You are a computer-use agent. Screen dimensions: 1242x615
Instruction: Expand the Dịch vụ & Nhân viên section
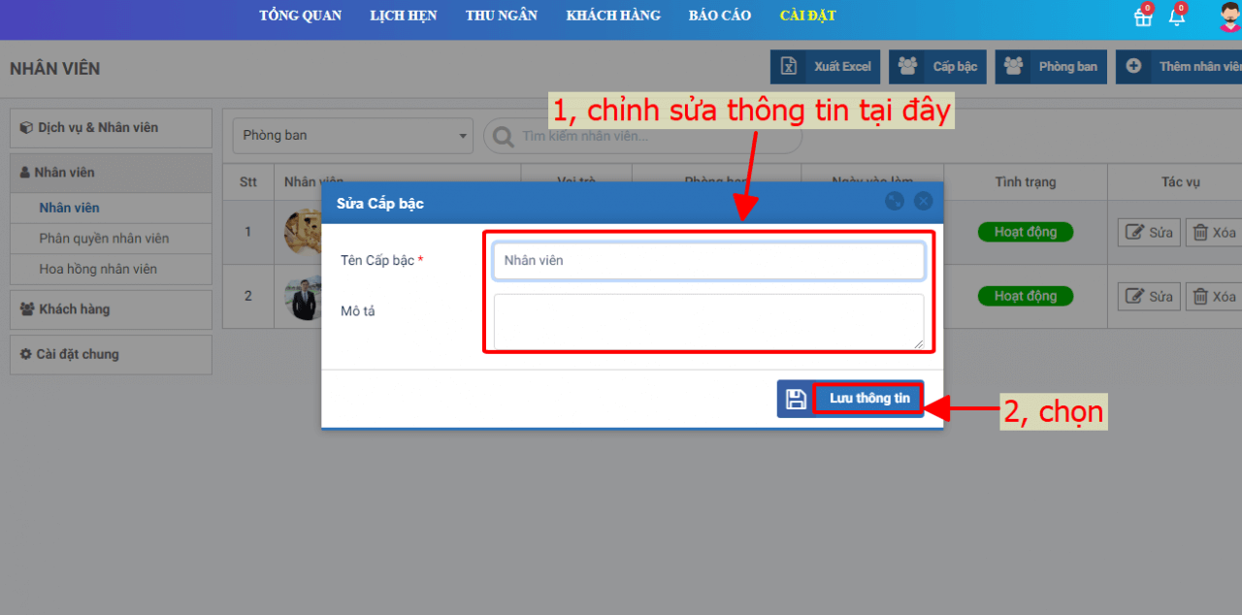pyautogui.click(x=111, y=128)
